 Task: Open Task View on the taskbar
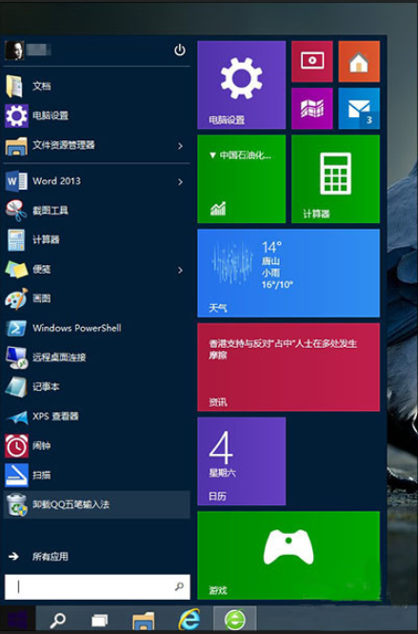[100, 620]
